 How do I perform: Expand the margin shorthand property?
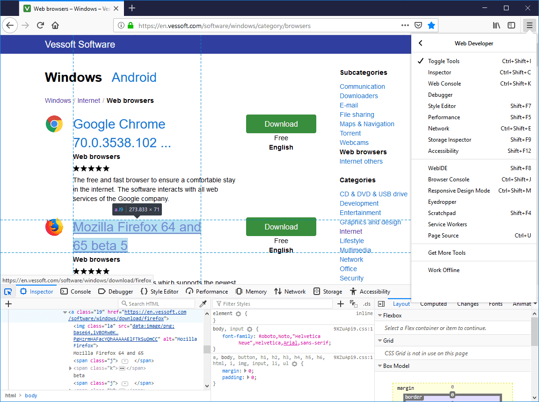245,371
